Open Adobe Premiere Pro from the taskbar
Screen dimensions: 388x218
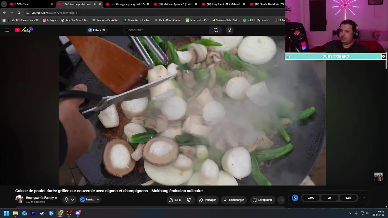pos(33,213)
